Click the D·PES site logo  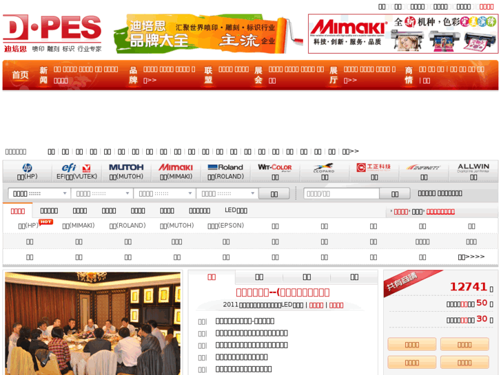pos(52,33)
